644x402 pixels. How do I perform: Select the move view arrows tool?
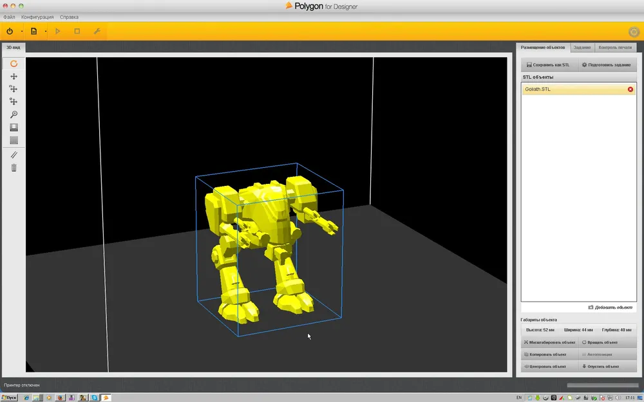point(14,77)
